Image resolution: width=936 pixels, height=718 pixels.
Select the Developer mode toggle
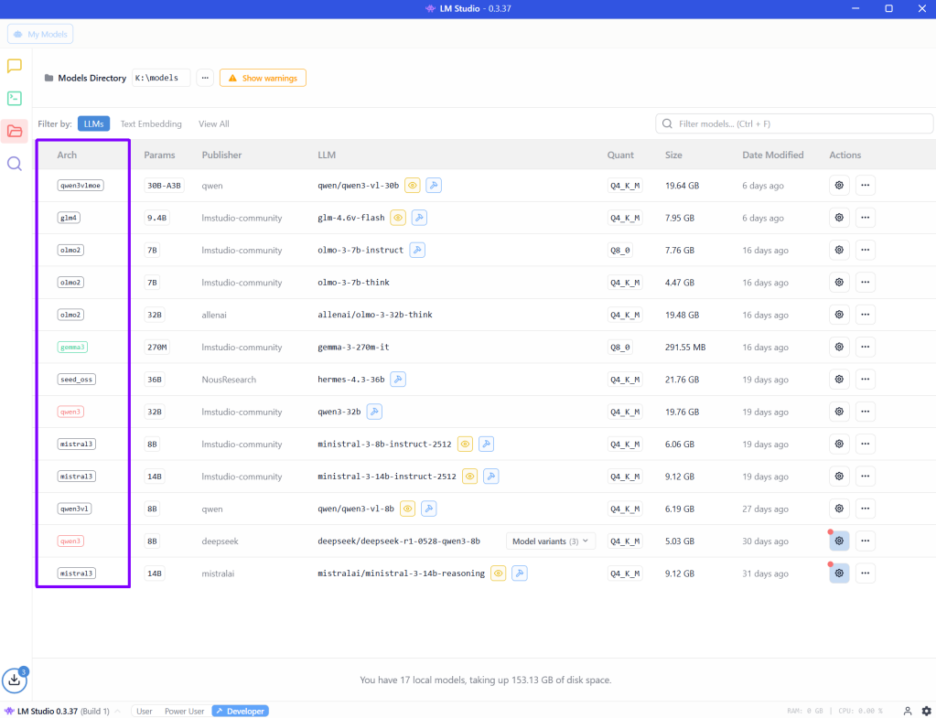tap(239, 711)
